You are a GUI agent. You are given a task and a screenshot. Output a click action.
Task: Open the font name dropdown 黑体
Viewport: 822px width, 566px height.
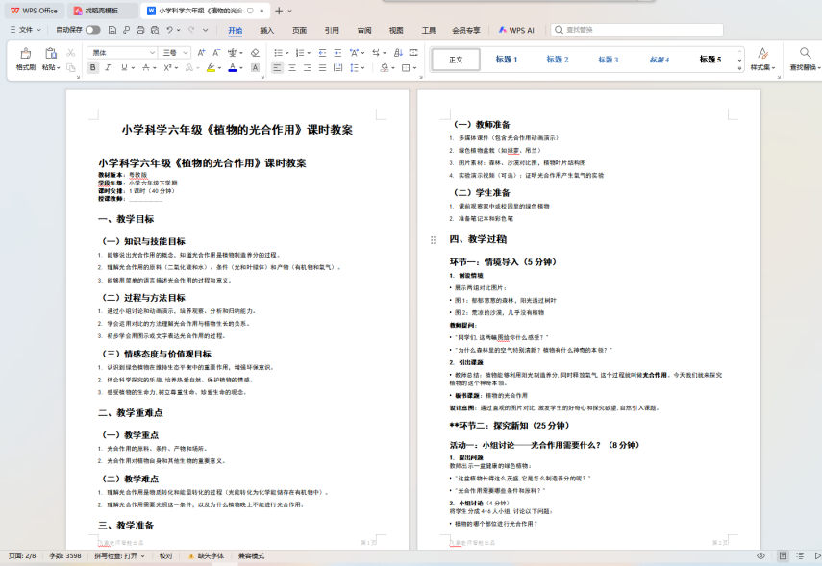pos(123,52)
